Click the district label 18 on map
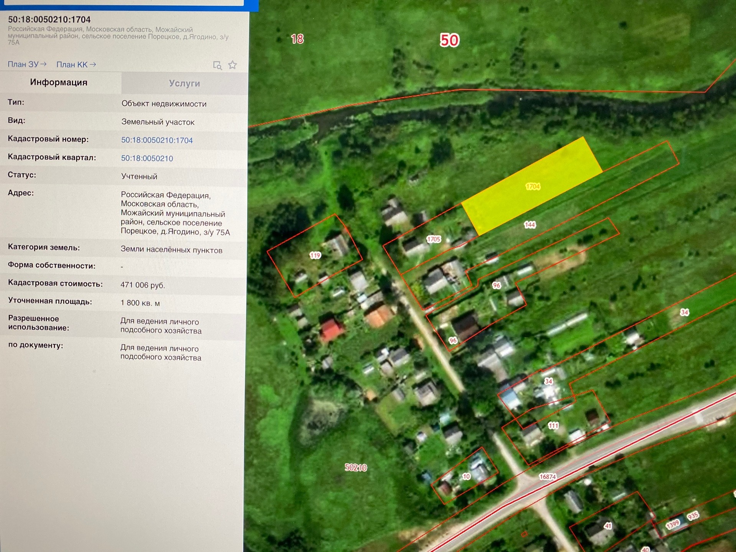Screen dimensions: 736x552 [297, 39]
